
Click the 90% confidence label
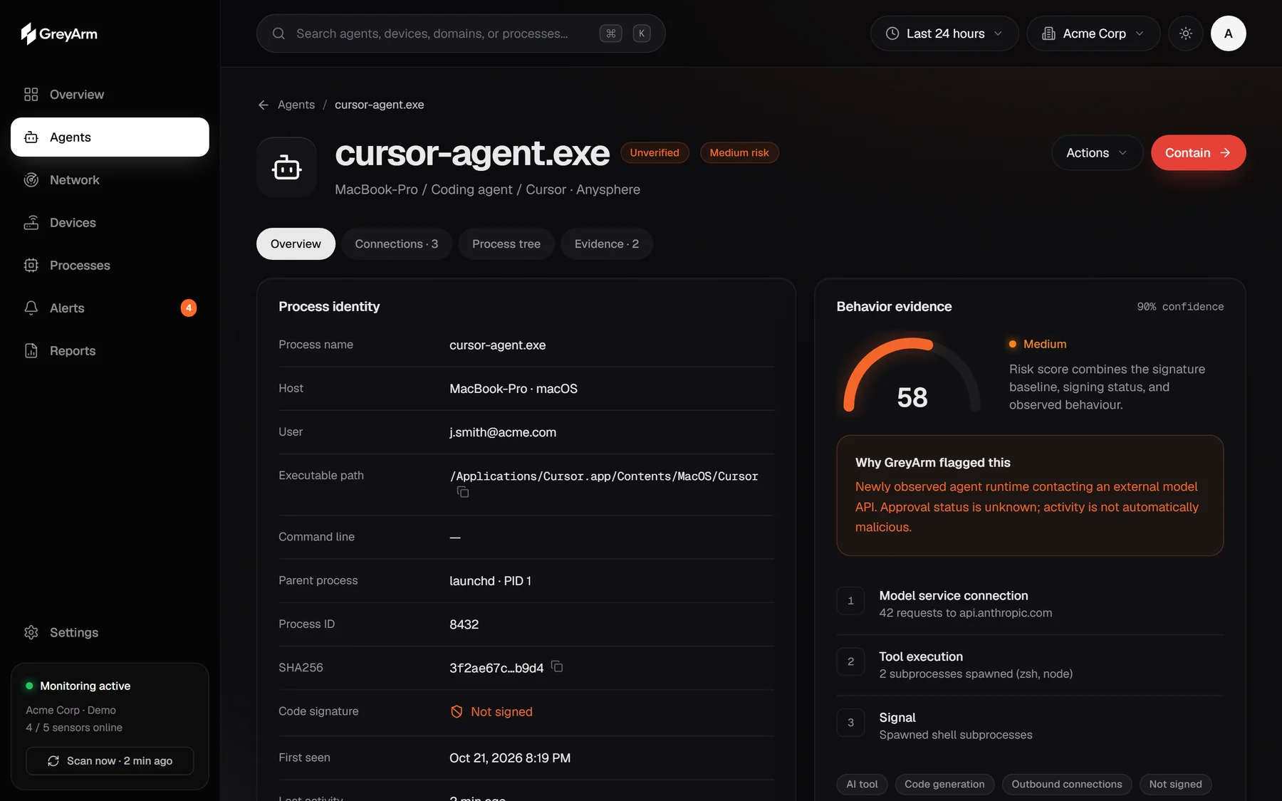tap(1180, 307)
